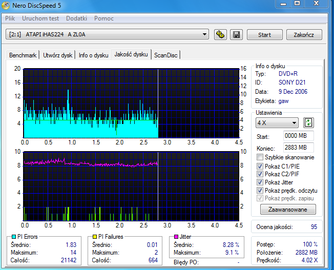Open the drive options icon beside drive selector
This screenshot has height=270, width=334.
(x=220, y=34)
